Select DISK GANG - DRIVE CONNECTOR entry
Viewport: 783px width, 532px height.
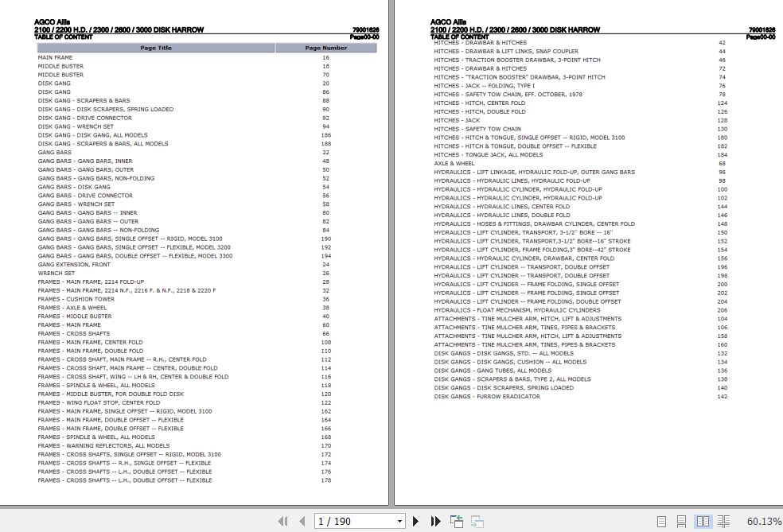85,118
